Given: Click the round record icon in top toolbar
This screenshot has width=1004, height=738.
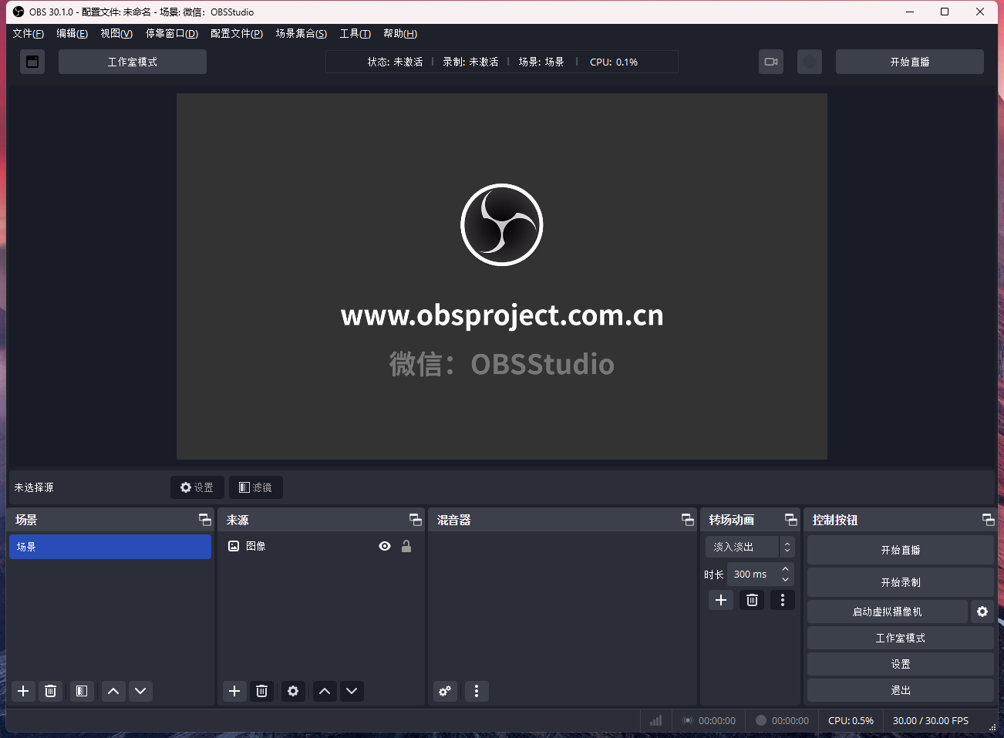Looking at the screenshot, I should [810, 62].
